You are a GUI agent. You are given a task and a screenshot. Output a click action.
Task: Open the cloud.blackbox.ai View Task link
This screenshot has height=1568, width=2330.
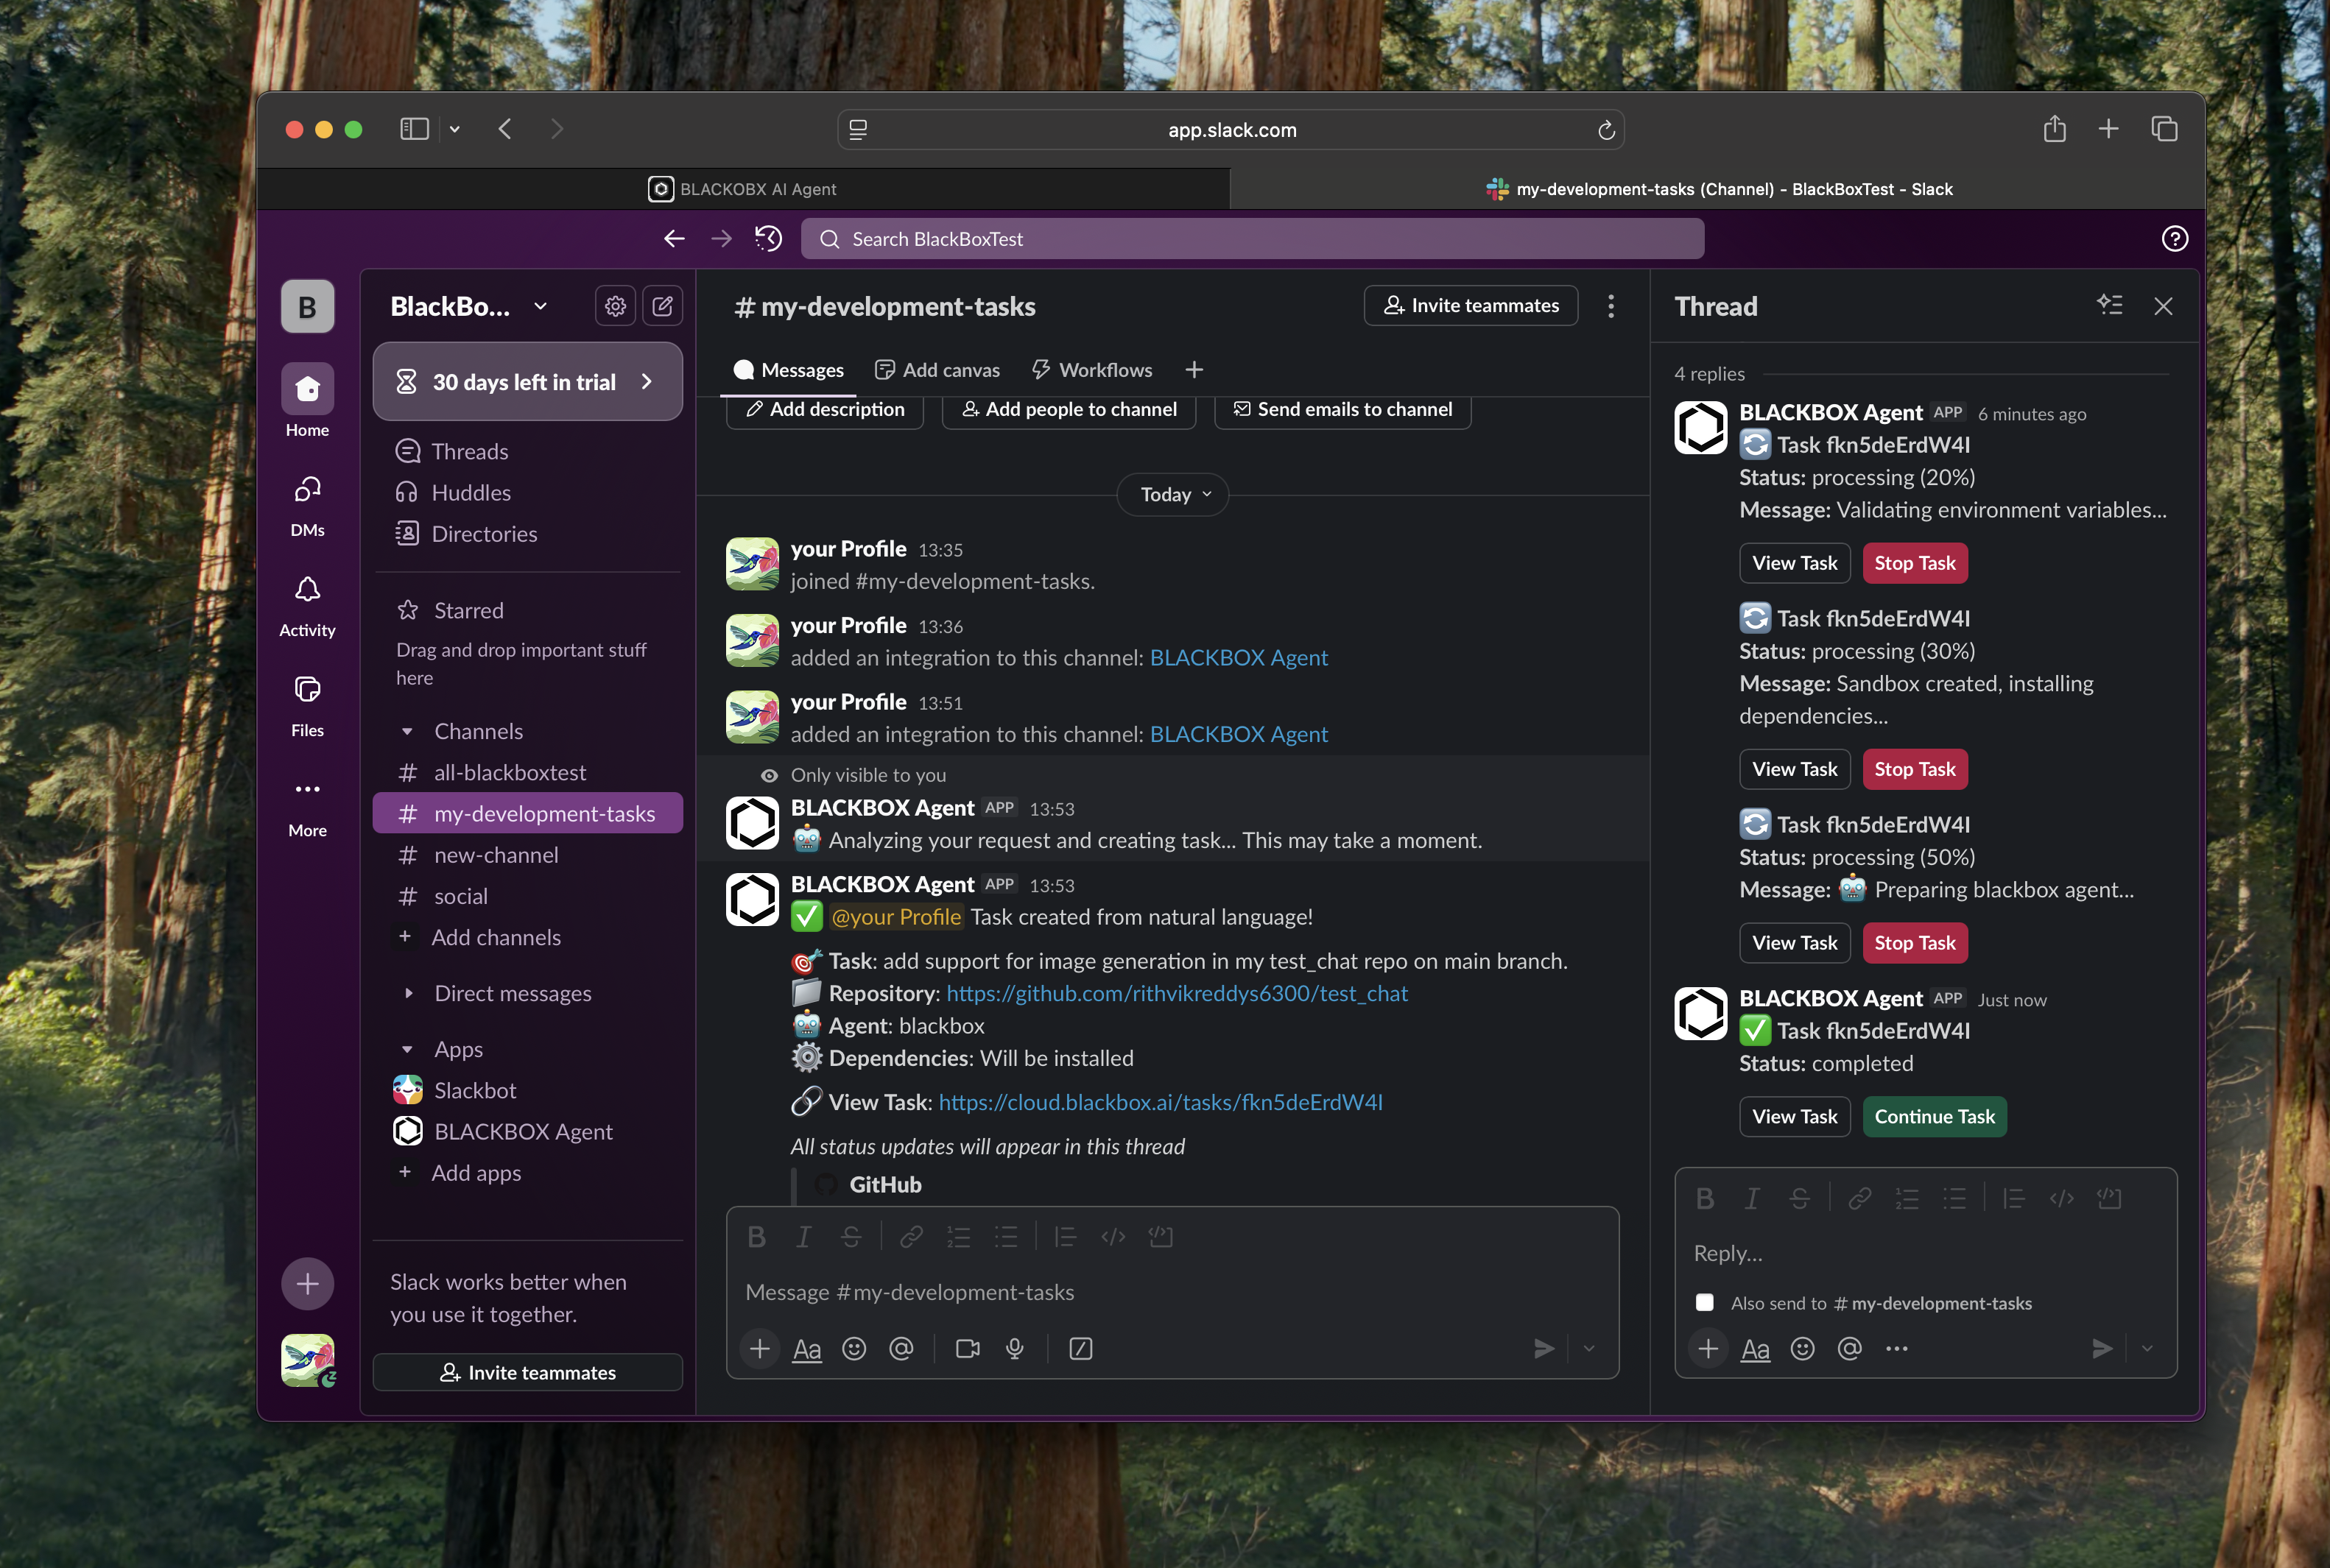click(x=1161, y=1102)
